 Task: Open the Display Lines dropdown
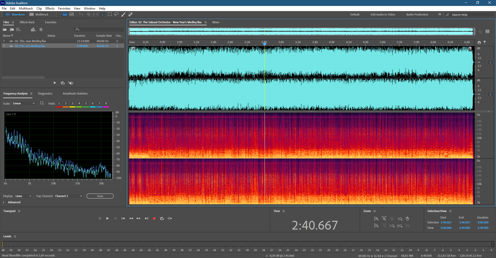tap(23, 196)
